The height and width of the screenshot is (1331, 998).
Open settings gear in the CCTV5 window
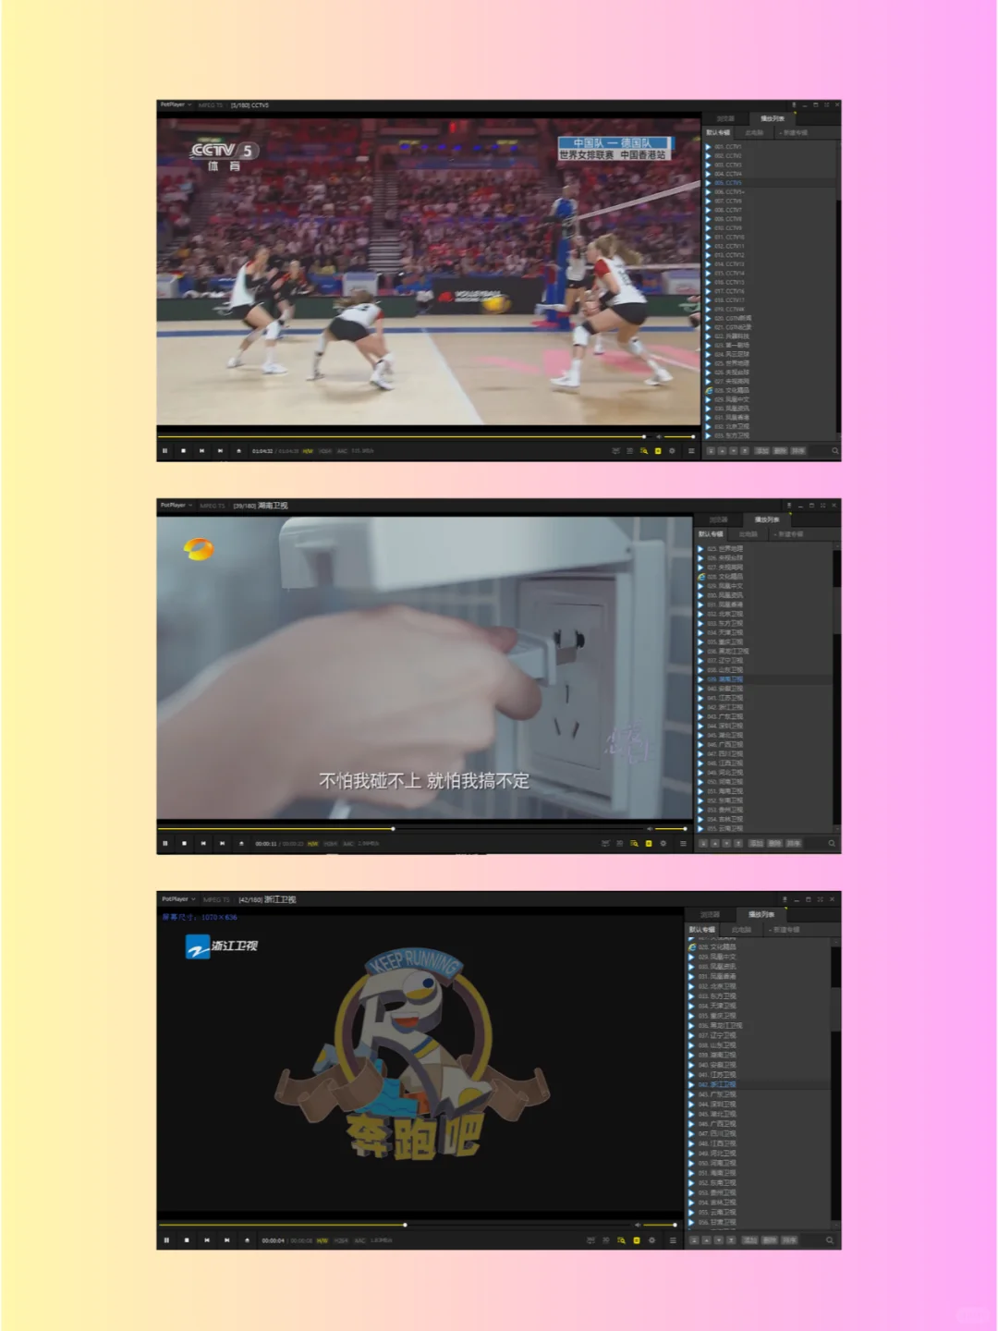click(671, 451)
